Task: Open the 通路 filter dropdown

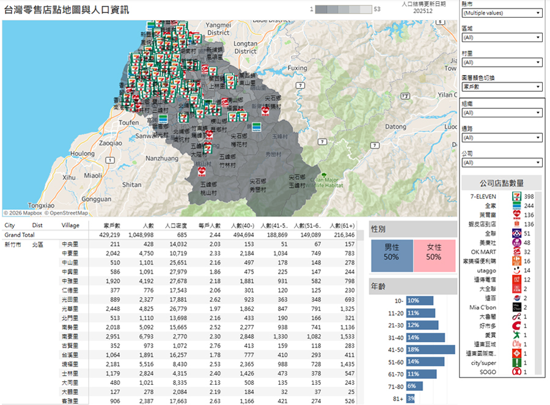Action: point(502,138)
